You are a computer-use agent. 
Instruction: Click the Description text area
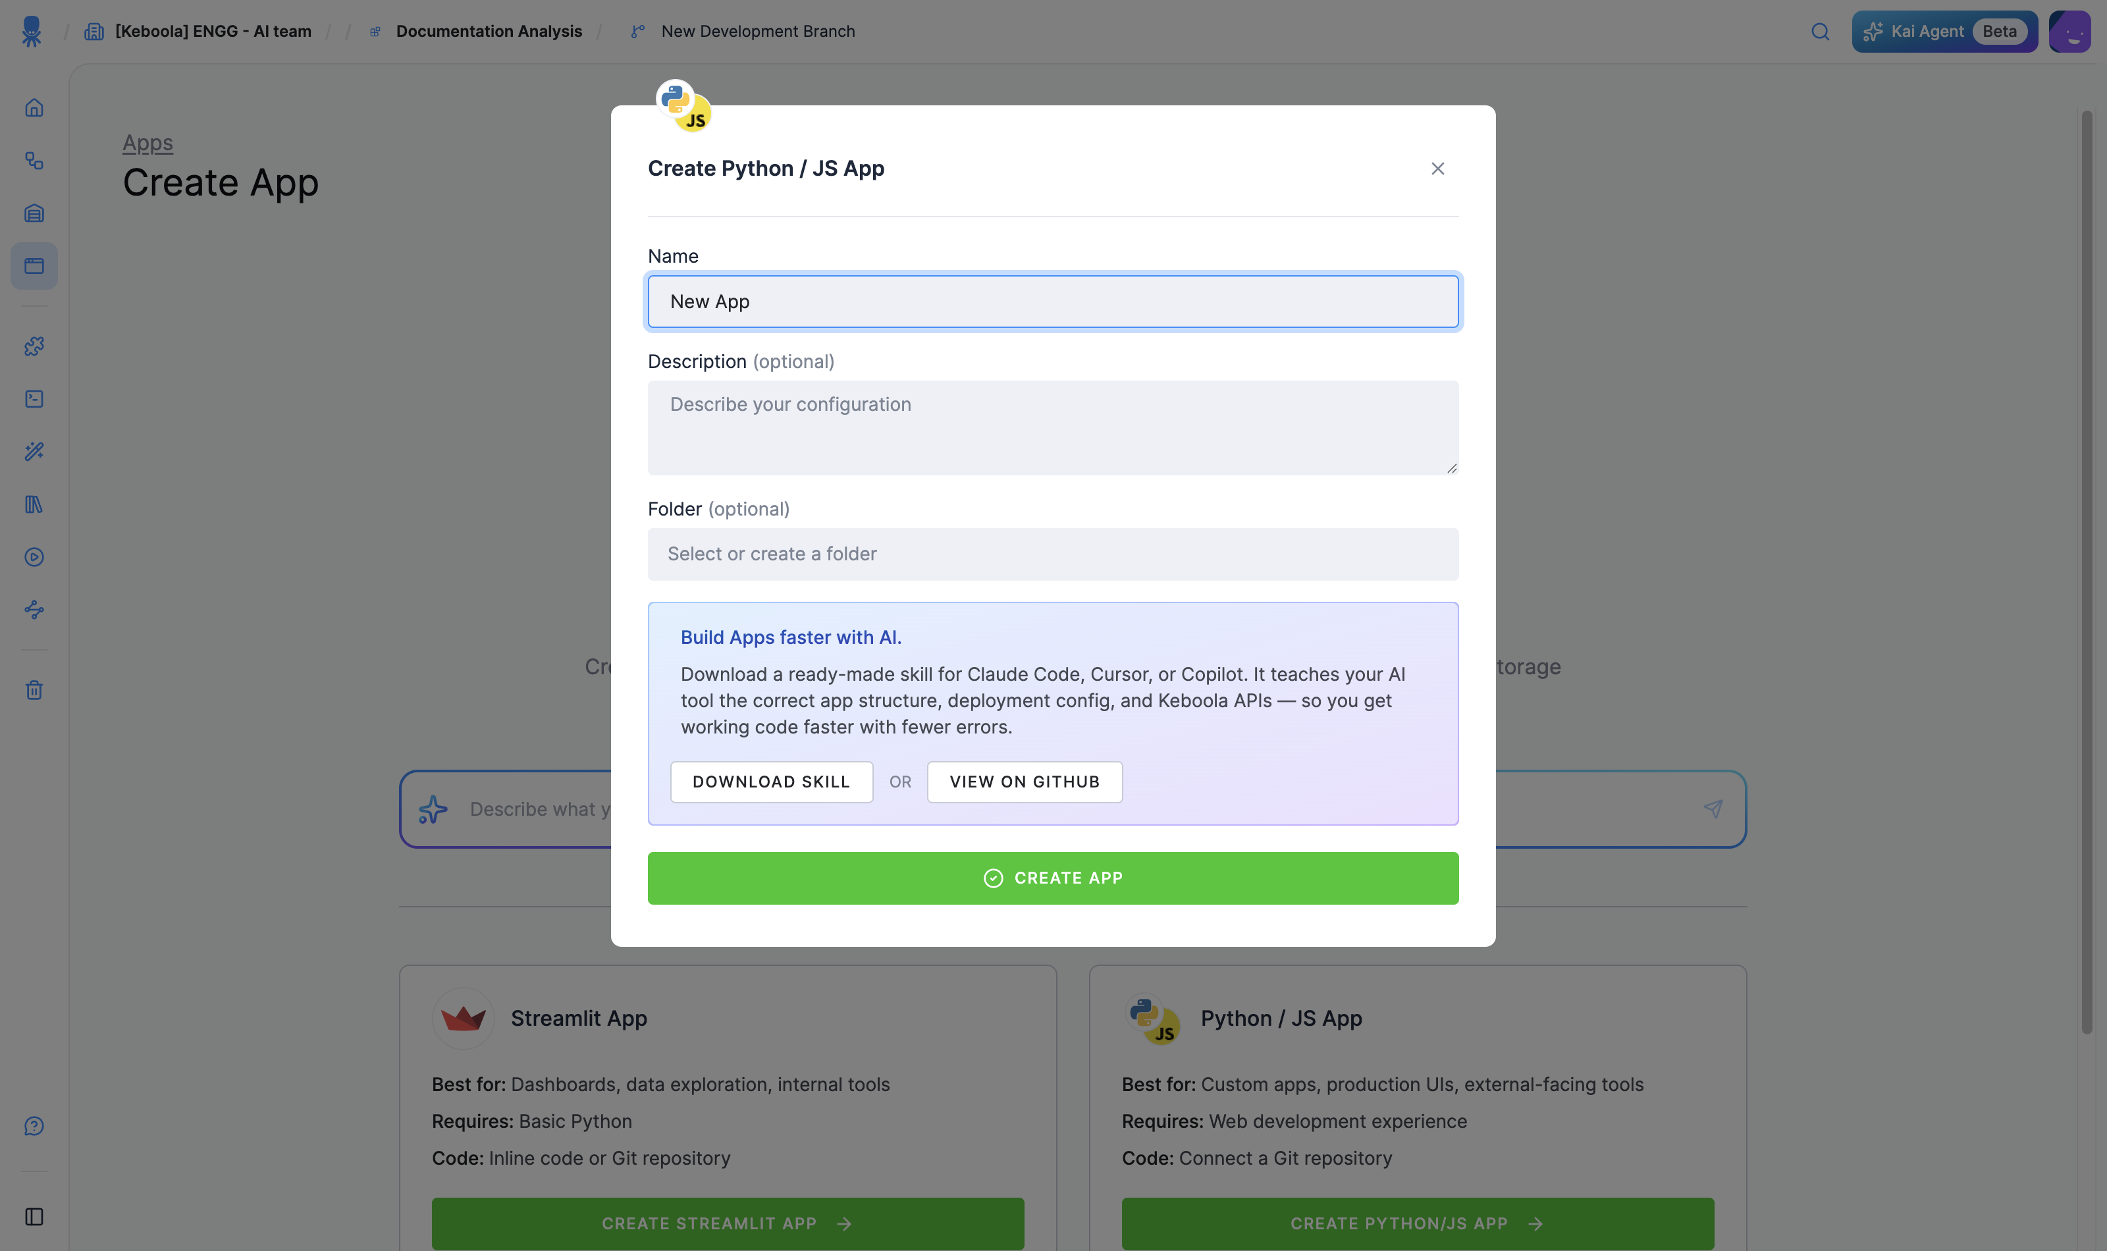coord(1053,427)
